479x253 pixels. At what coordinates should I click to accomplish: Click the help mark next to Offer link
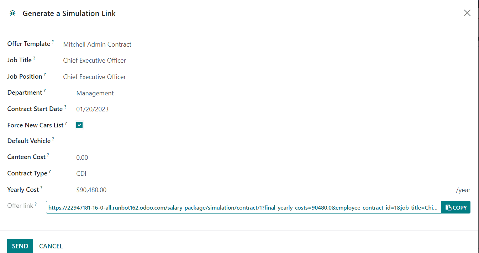(36, 204)
